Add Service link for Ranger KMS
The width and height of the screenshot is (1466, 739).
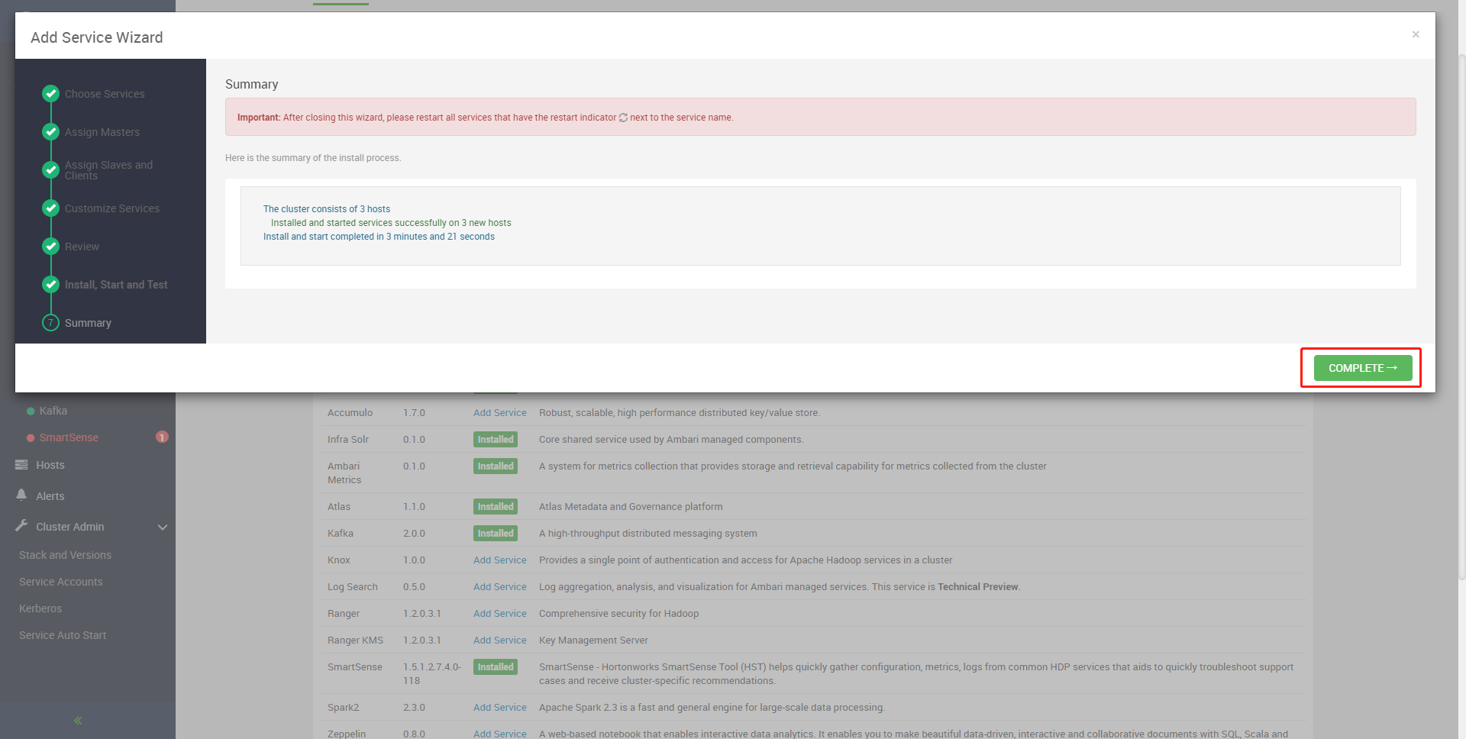(x=500, y=641)
